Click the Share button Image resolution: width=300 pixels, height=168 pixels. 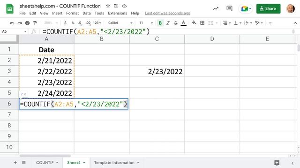pyautogui.click(x=268, y=8)
